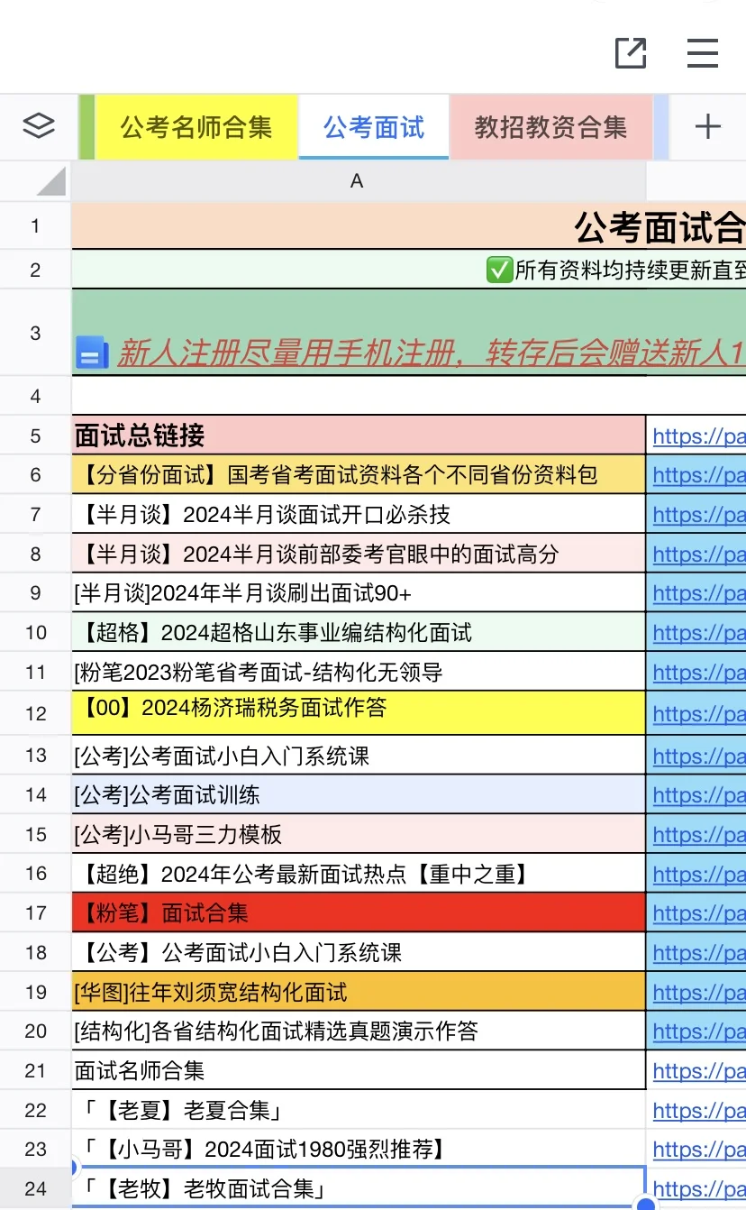Select cell 【小马哥】2024面试1980强烈推荐
The width and height of the screenshot is (746, 1210).
(359, 1149)
